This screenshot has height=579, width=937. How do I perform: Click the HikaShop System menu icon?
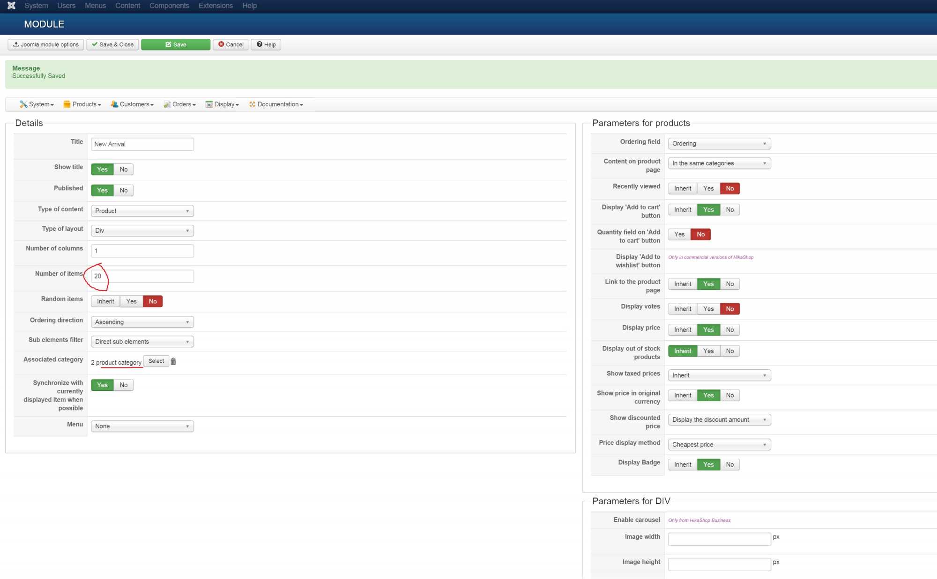(x=23, y=104)
